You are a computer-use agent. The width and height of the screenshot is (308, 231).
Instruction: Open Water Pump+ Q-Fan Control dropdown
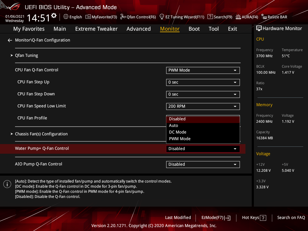point(203,149)
